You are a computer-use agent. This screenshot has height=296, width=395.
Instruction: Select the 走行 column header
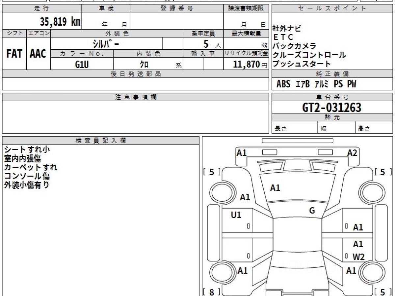point(42,9)
